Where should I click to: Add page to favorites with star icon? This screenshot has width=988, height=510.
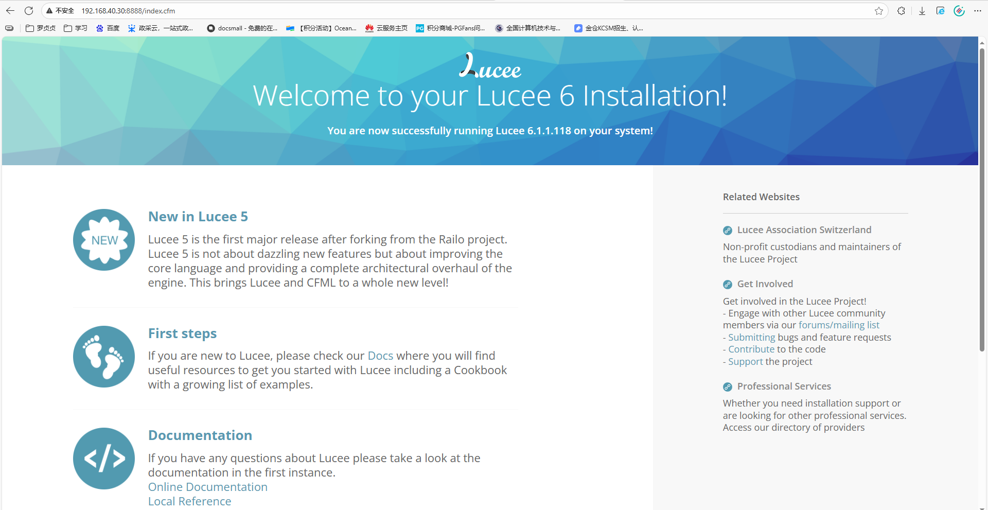coord(878,11)
